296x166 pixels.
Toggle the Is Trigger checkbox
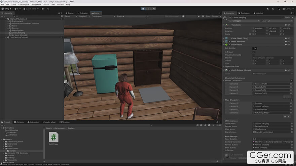(253, 52)
